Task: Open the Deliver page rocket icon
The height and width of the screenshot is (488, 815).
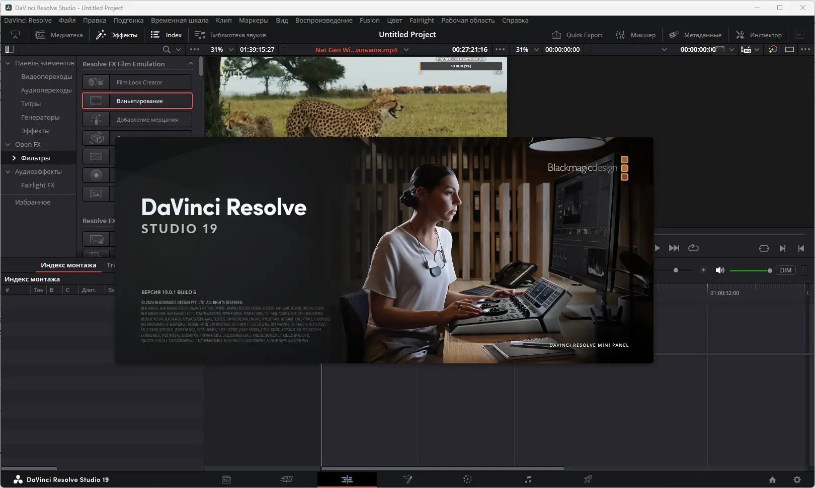Action: coord(588,479)
